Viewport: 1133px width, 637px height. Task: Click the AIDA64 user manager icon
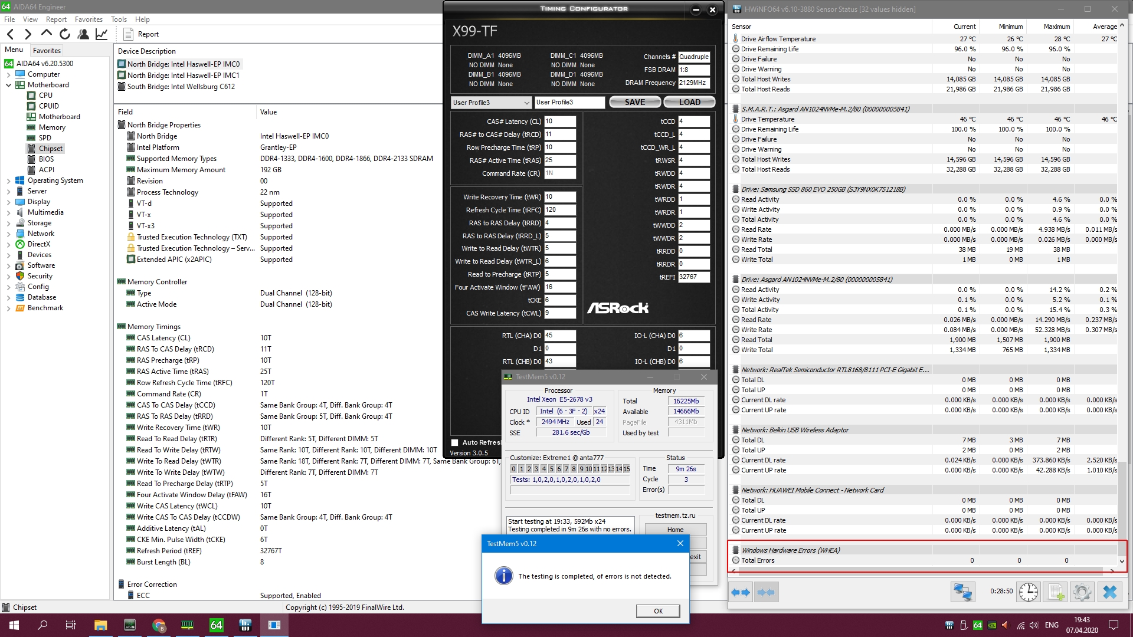point(83,34)
